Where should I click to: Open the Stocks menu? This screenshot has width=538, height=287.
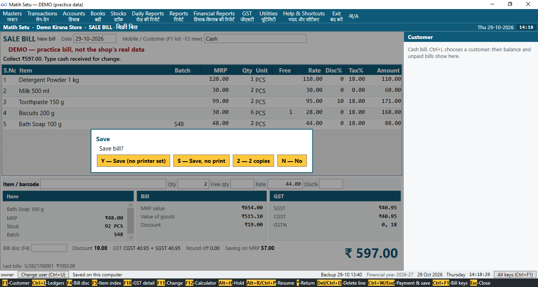tap(119, 16)
